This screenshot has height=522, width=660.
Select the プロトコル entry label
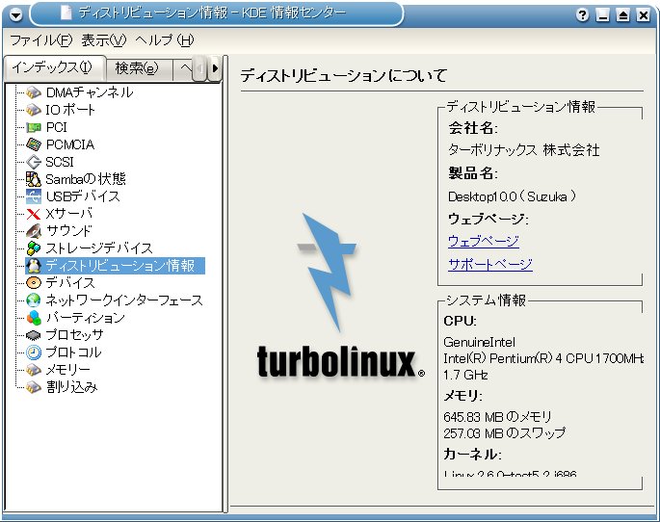73,352
